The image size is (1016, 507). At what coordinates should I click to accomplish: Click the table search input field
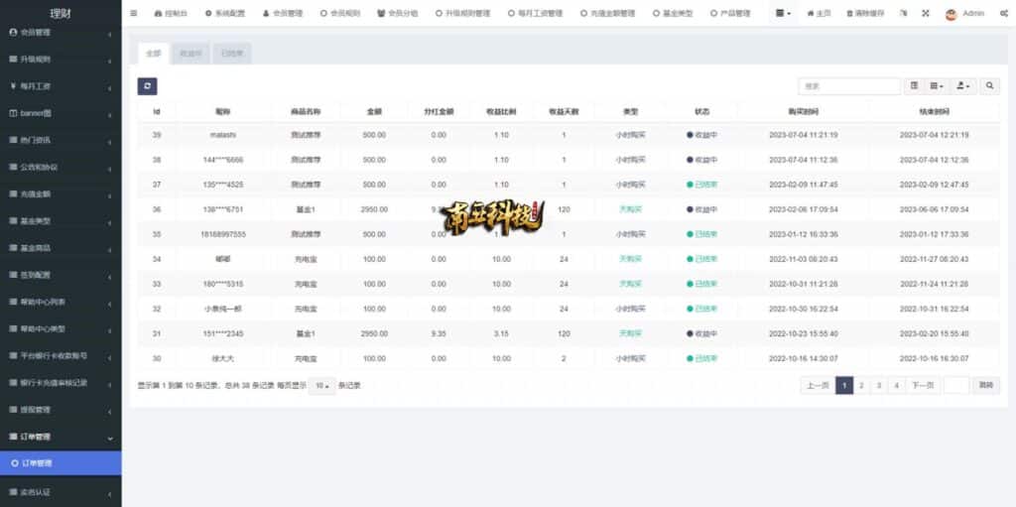[x=849, y=86]
